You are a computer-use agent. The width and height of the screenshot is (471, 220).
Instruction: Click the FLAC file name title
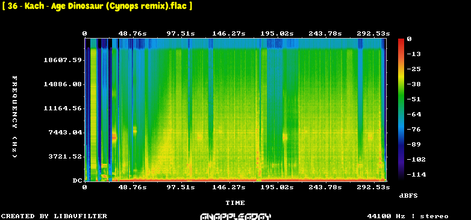97,6
